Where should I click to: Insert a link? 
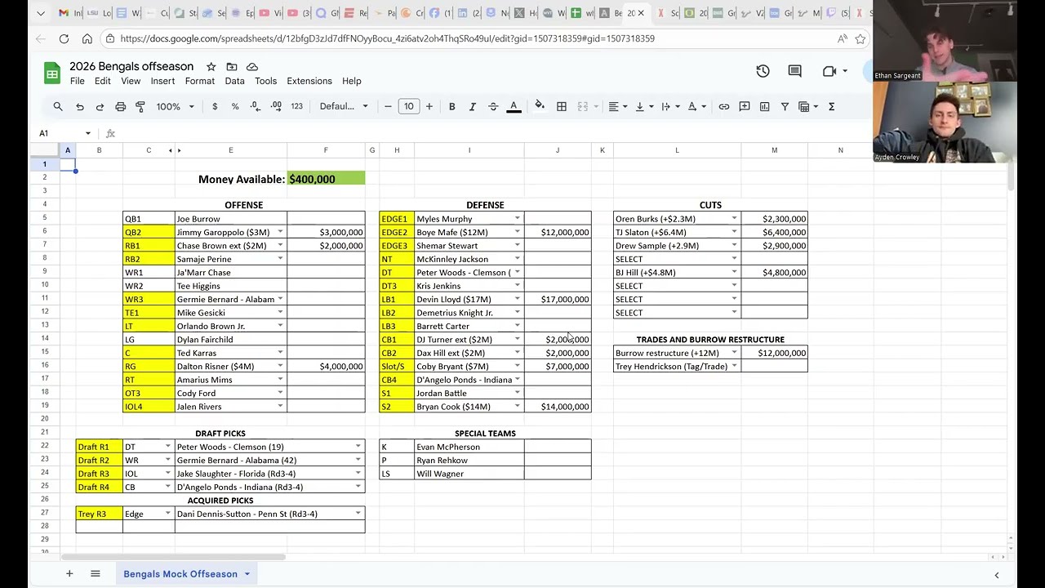pos(724,106)
